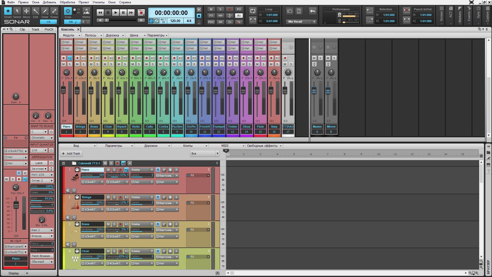This screenshot has height=277, width=492.
Task: Enable Read automation on Brass track
Action: point(158,224)
